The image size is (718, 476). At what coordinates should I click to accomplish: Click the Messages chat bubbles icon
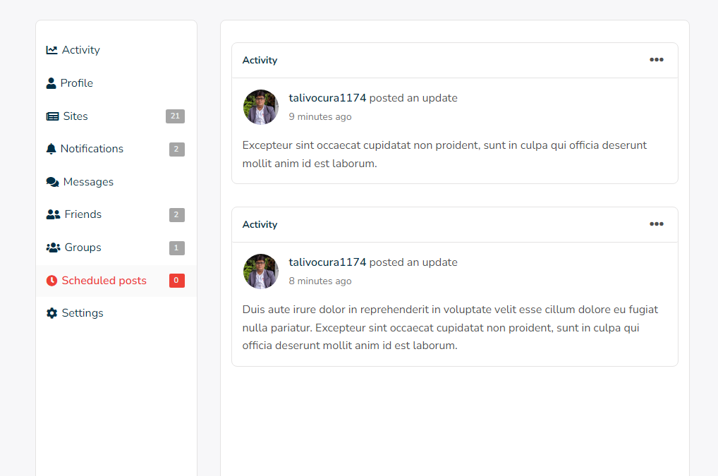52,182
